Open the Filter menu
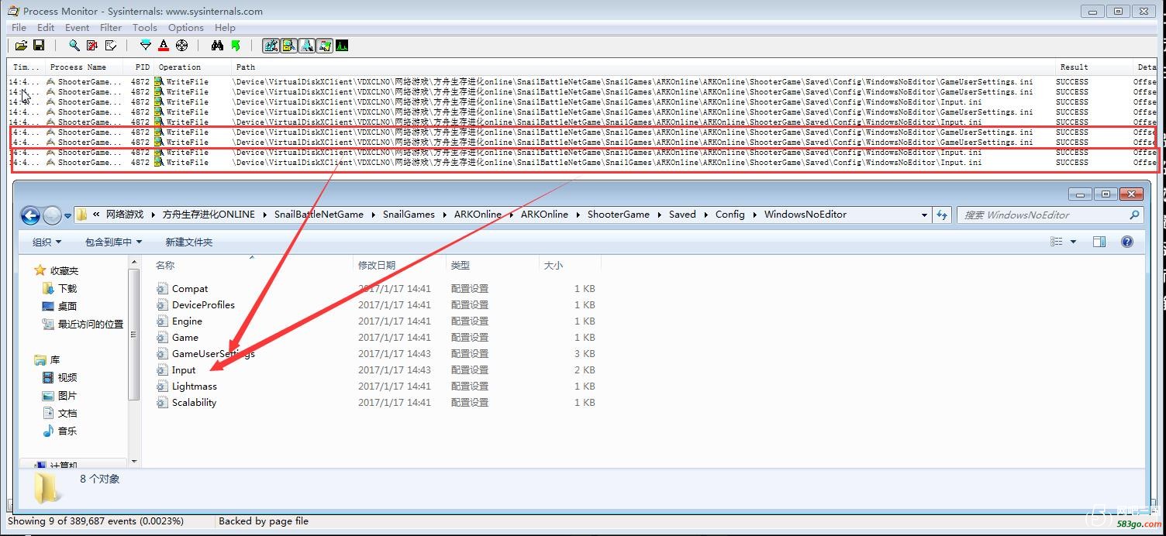Viewport: 1166px width, 536px height. pyautogui.click(x=111, y=28)
